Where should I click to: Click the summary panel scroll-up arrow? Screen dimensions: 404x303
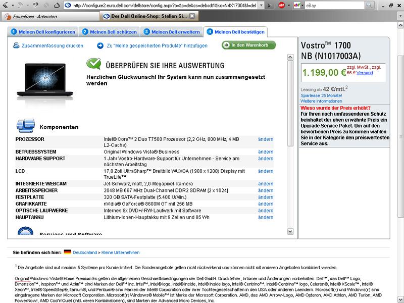[x=290, y=57]
